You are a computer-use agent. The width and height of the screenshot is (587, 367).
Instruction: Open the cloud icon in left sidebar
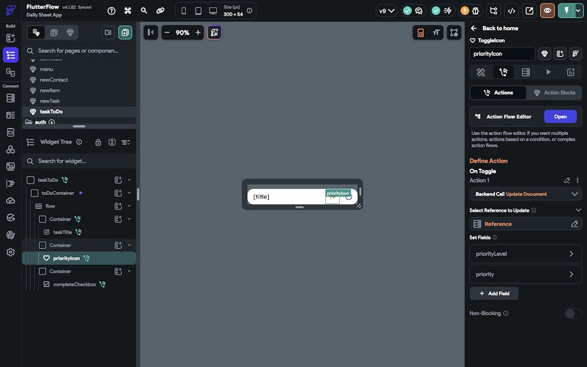pyautogui.click(x=11, y=200)
